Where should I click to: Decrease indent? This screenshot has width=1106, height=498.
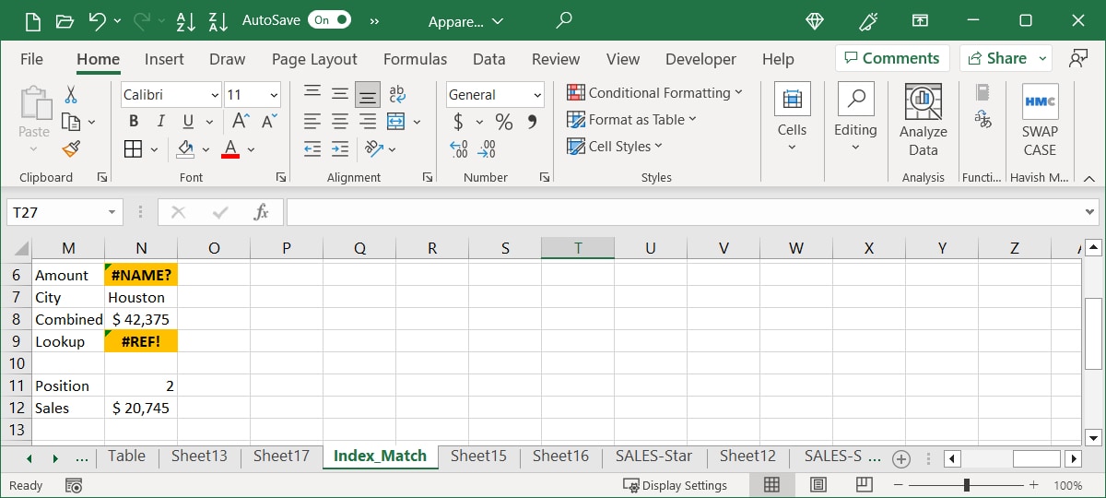point(313,148)
